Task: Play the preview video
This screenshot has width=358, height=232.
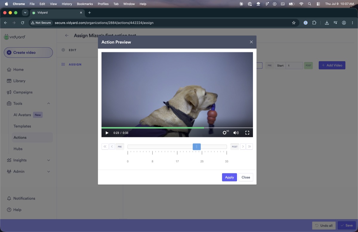Action: tap(107, 133)
